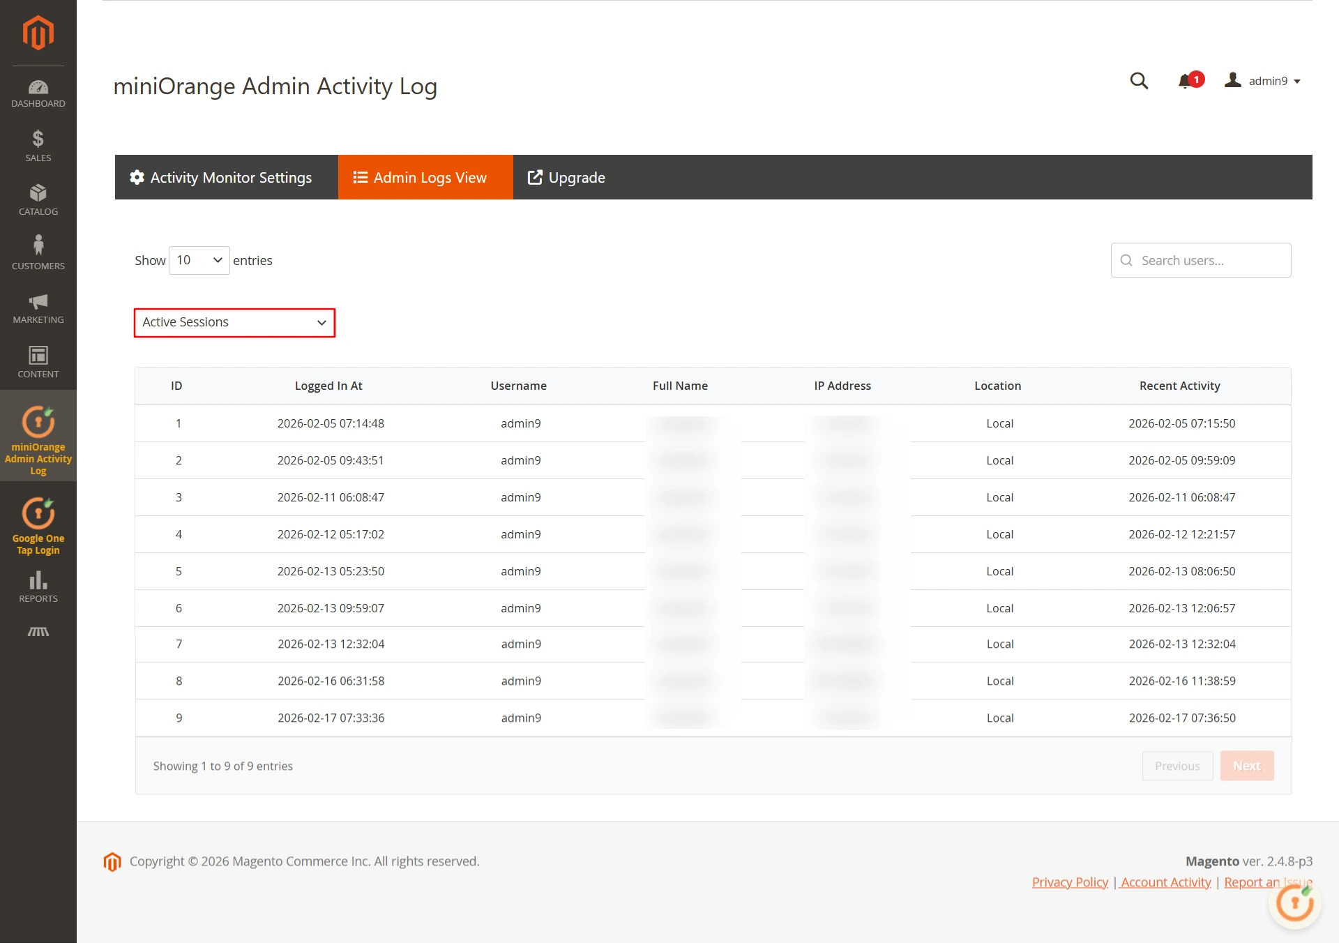Viewport: 1339px width, 945px height.
Task: Open the Reports section
Action: pyautogui.click(x=38, y=586)
